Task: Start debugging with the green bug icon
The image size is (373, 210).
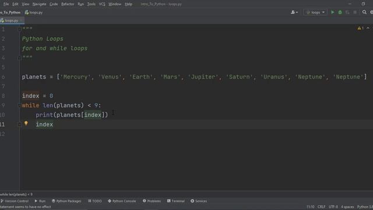Action: click(x=340, y=12)
